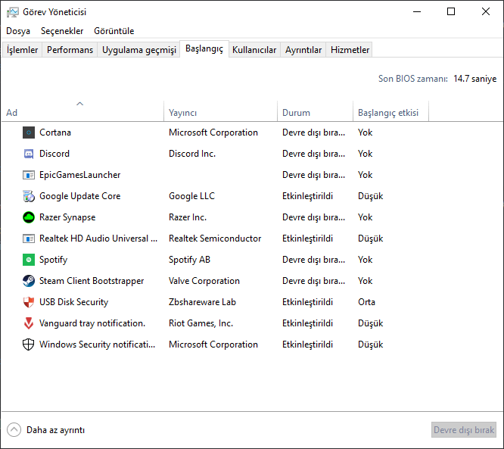The image size is (504, 449).
Task: Click publisher Zbshareware Lab
Action: (x=202, y=302)
